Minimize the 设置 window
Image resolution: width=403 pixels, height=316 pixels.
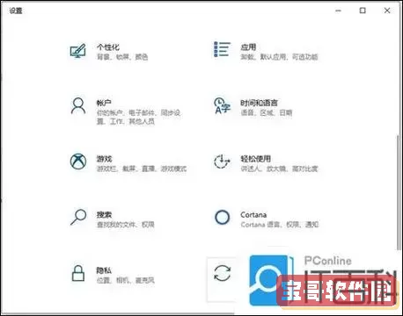[338, 11]
